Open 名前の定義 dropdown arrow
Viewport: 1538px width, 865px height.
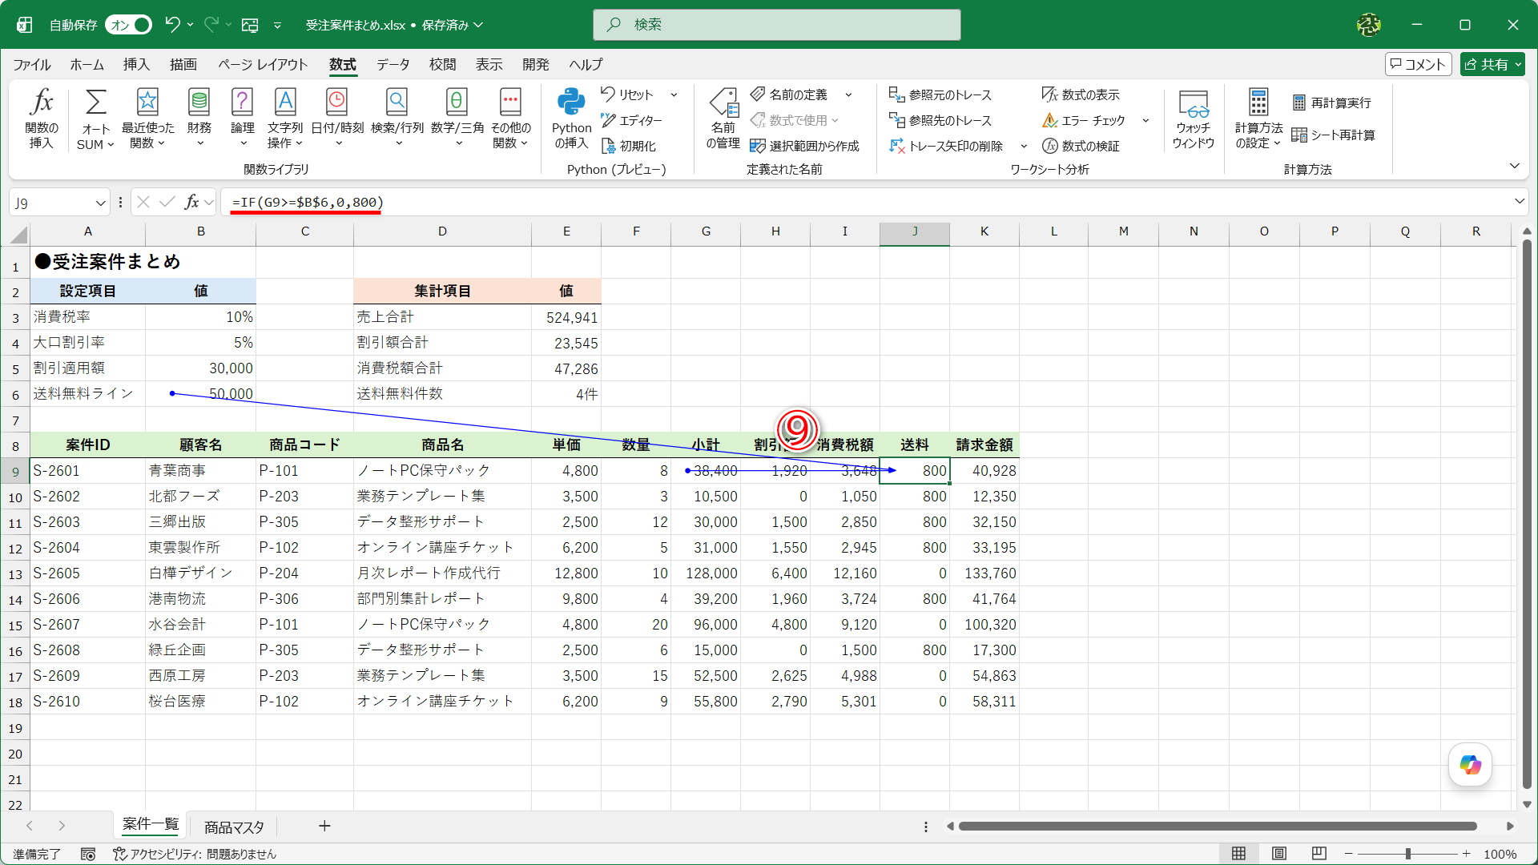848,95
